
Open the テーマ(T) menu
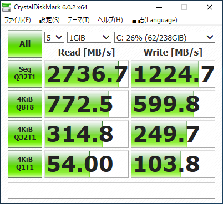pyautogui.click(x=79, y=20)
